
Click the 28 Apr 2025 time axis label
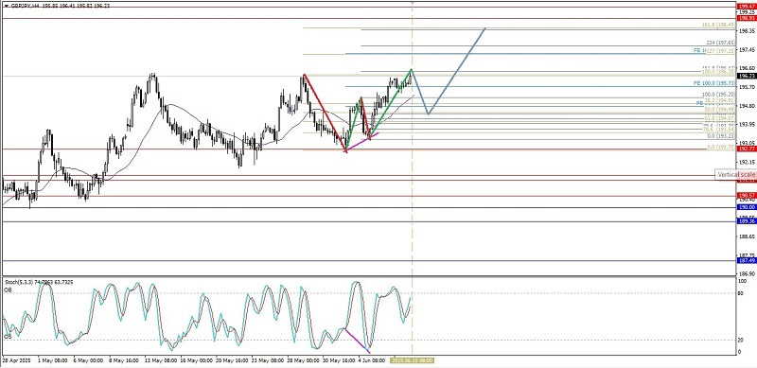[x=15, y=360]
